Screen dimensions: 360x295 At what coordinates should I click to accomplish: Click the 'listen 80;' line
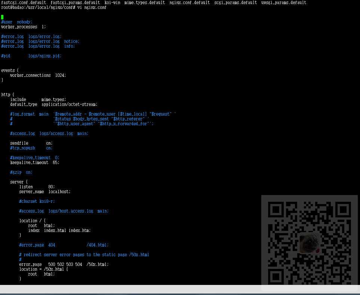37,187
